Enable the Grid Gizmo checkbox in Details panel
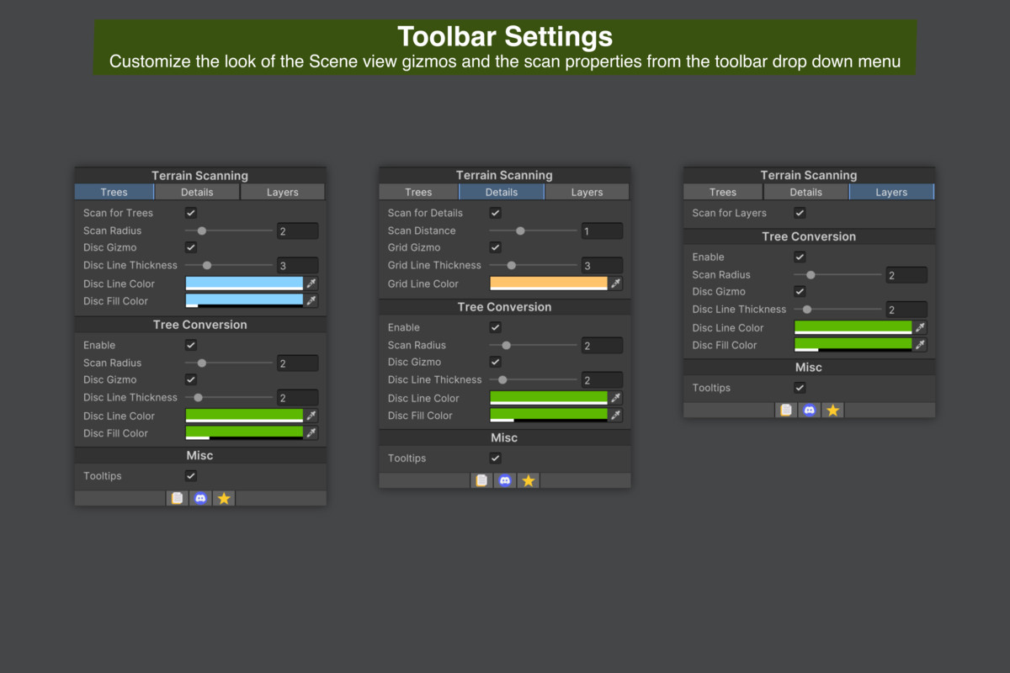Screen dimensions: 1010x673 point(495,247)
